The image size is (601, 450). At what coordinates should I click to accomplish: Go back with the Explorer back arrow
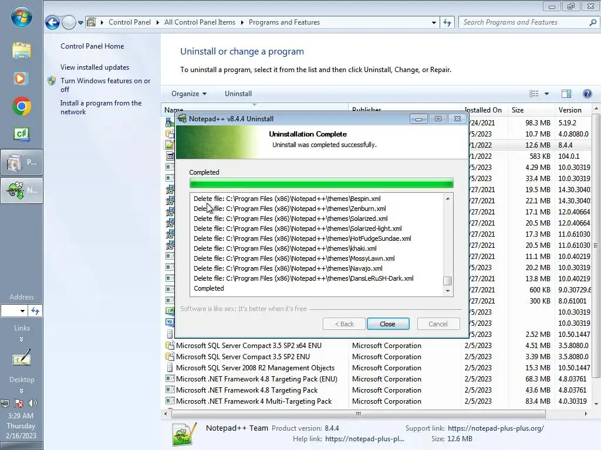pos(52,23)
